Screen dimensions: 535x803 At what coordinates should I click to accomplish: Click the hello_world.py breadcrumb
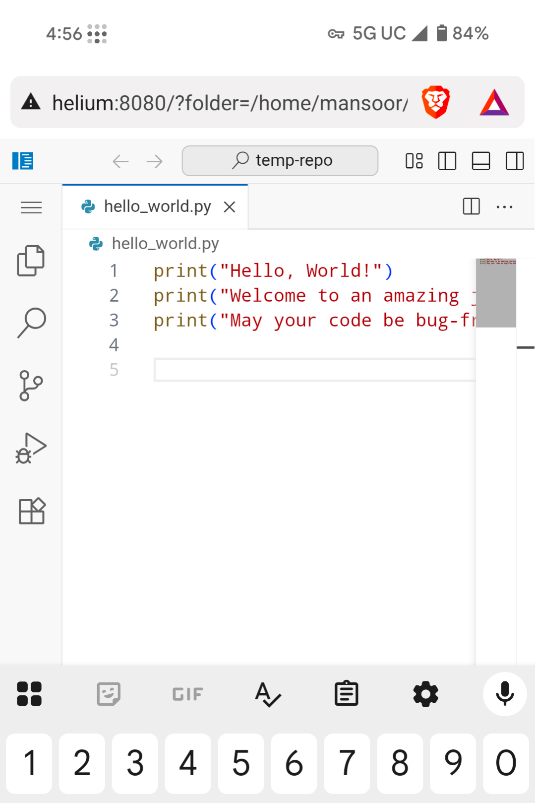click(x=165, y=243)
